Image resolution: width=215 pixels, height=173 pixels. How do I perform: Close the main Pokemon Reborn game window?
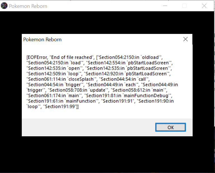204,6
